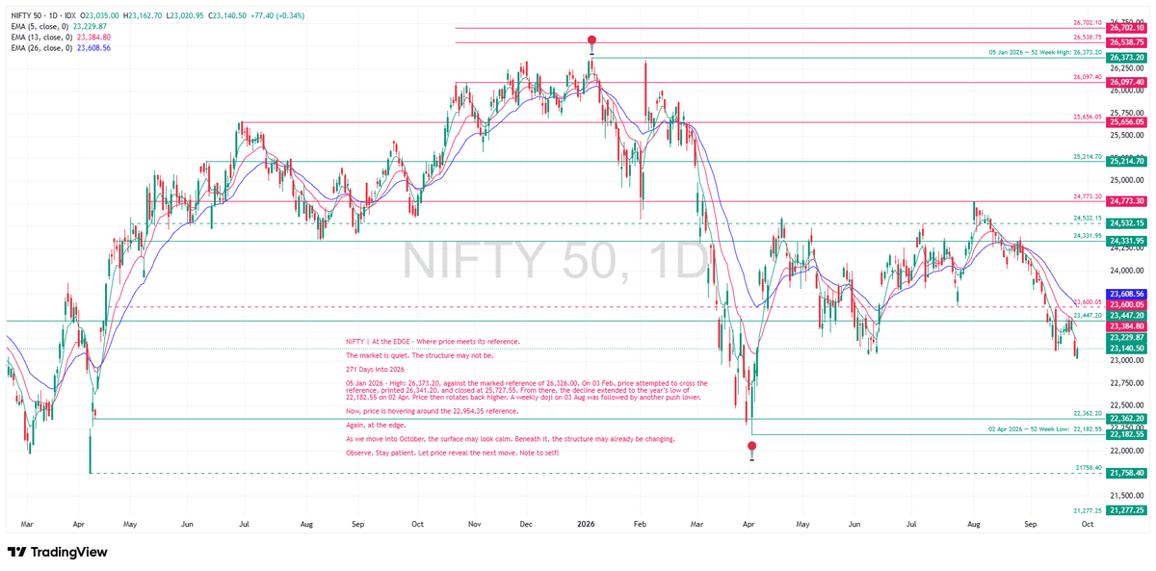Image resolution: width=1156 pixels, height=571 pixels.
Task: Click the 25,500.00 price scale value
Action: pos(1126,136)
